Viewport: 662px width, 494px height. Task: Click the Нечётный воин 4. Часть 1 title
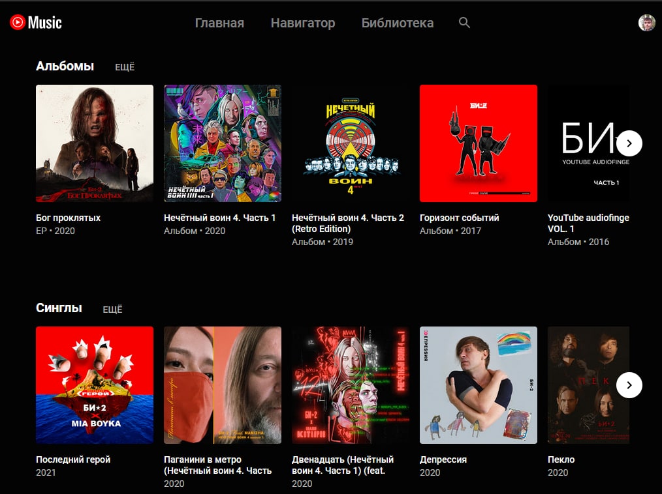(219, 218)
